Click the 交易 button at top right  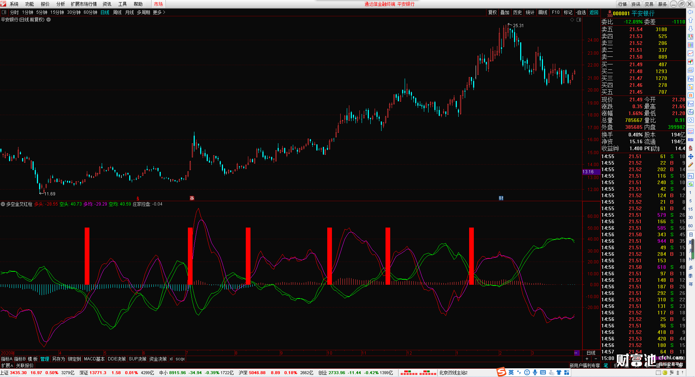pyautogui.click(x=649, y=4)
